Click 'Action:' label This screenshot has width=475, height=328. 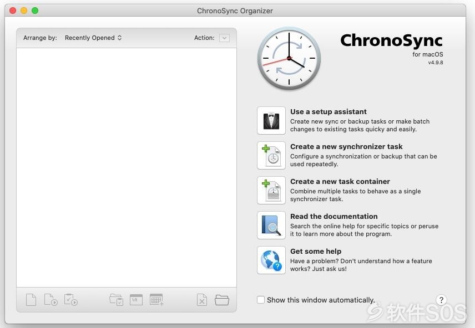pyautogui.click(x=204, y=38)
